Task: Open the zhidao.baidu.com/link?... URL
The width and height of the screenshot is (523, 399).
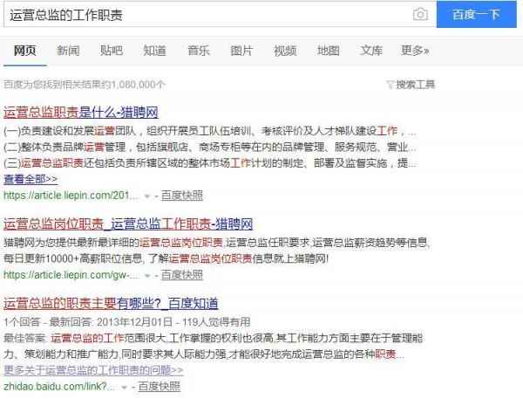Action: 60,386
